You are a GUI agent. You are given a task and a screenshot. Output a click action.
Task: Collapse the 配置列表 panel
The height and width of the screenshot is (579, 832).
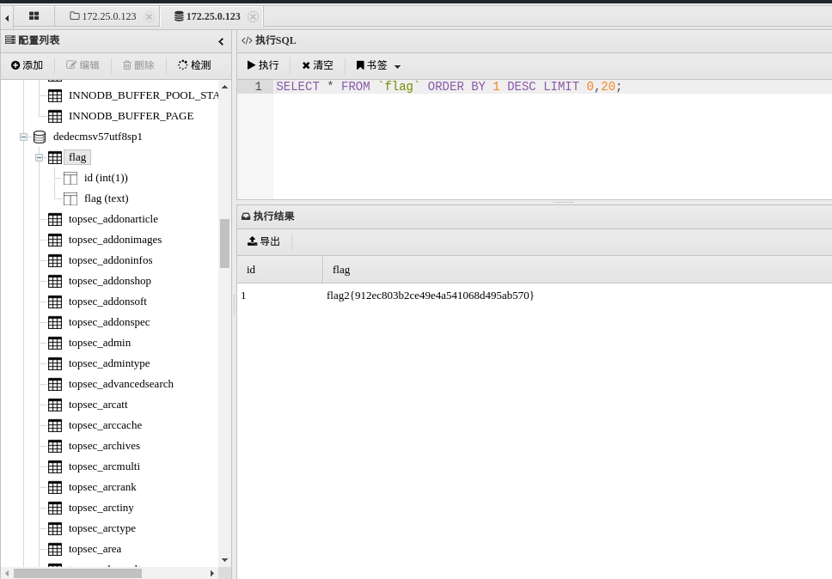[221, 41]
